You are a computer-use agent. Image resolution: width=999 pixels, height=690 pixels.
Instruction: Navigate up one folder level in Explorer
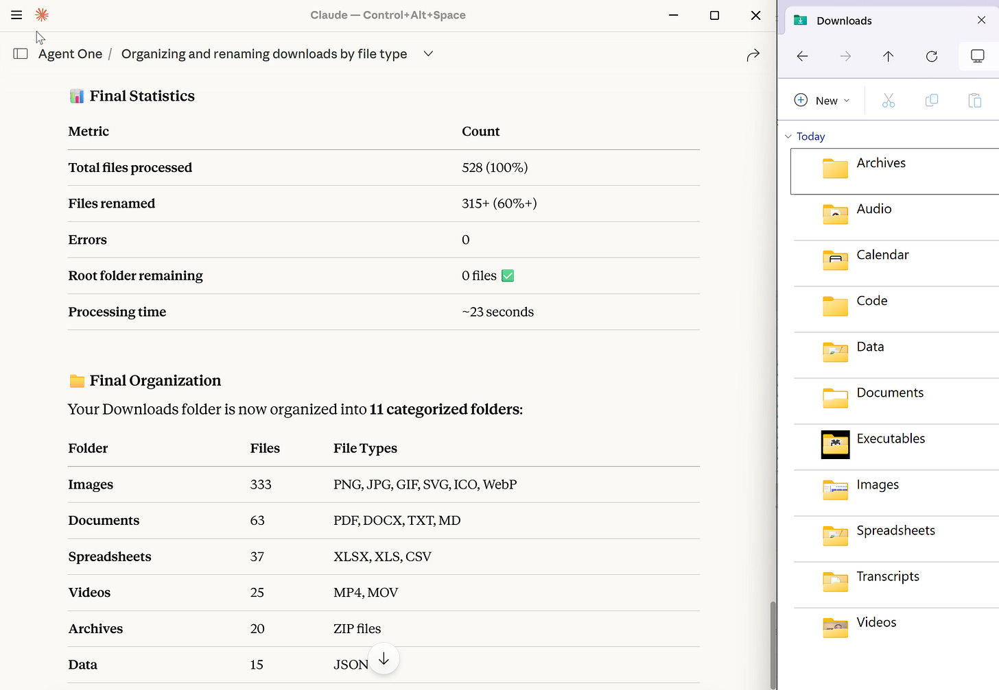(x=887, y=56)
